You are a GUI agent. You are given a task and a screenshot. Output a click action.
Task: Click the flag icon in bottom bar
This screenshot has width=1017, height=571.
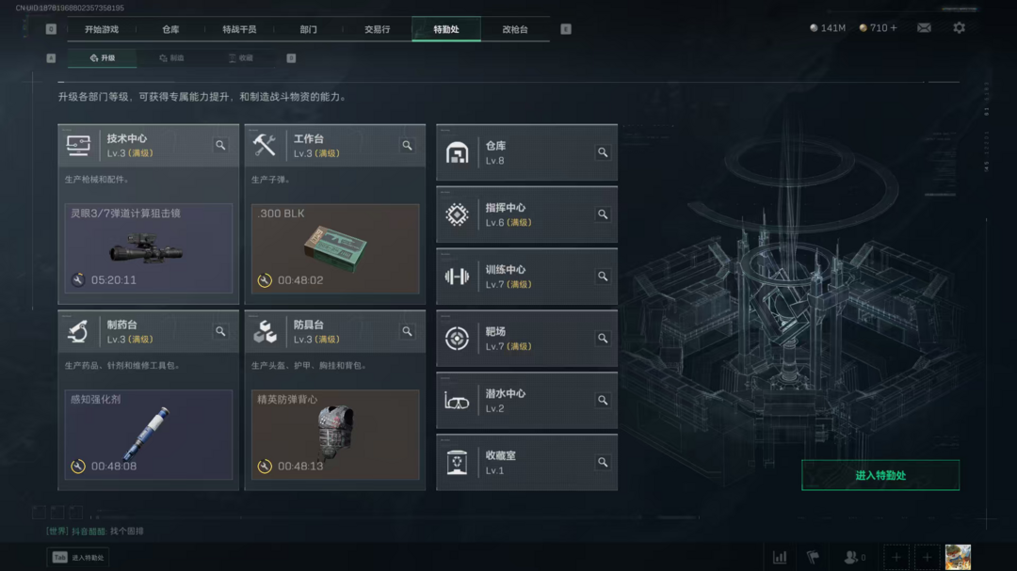tap(813, 557)
